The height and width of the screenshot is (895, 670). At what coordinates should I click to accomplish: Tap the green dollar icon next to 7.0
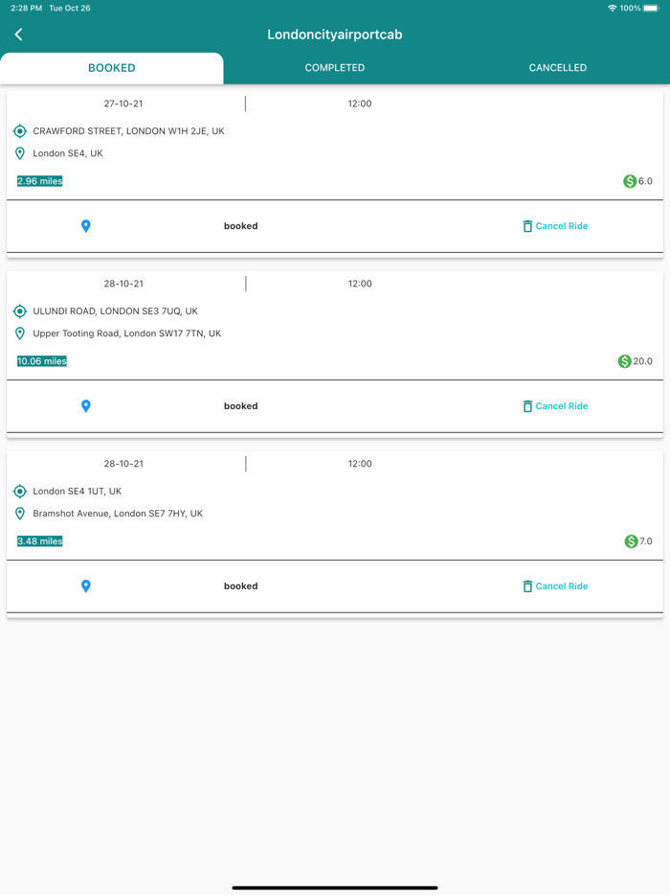click(631, 541)
